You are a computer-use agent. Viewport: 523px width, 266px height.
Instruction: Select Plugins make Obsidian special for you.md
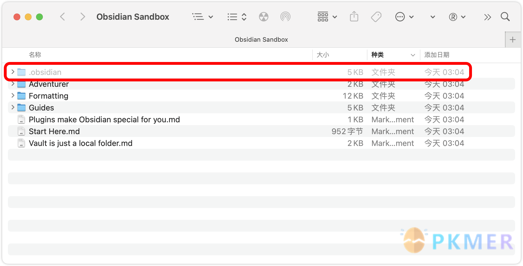click(104, 119)
